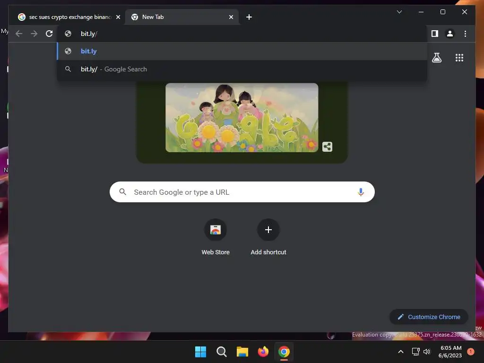Viewport: 484px width, 363px height.
Task: Switch to the New Tab tab
Action: [182, 17]
